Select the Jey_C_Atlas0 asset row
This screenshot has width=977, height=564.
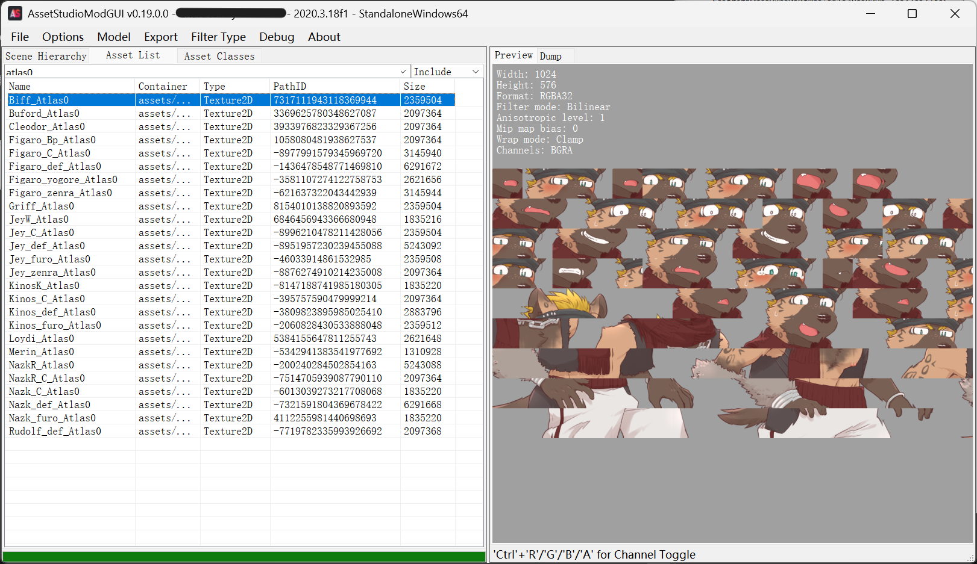coord(231,232)
